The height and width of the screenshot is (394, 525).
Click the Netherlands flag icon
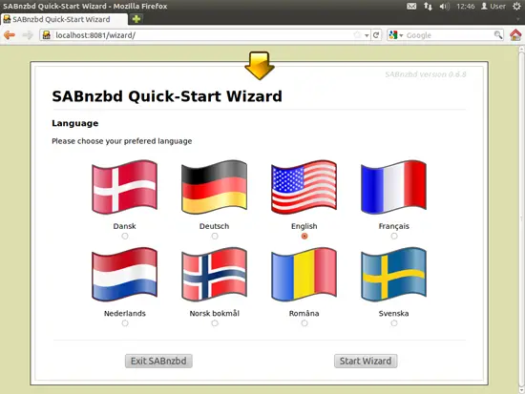click(124, 274)
